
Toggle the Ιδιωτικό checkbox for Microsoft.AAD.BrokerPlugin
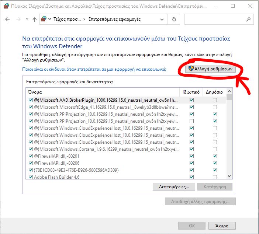coord(191,100)
